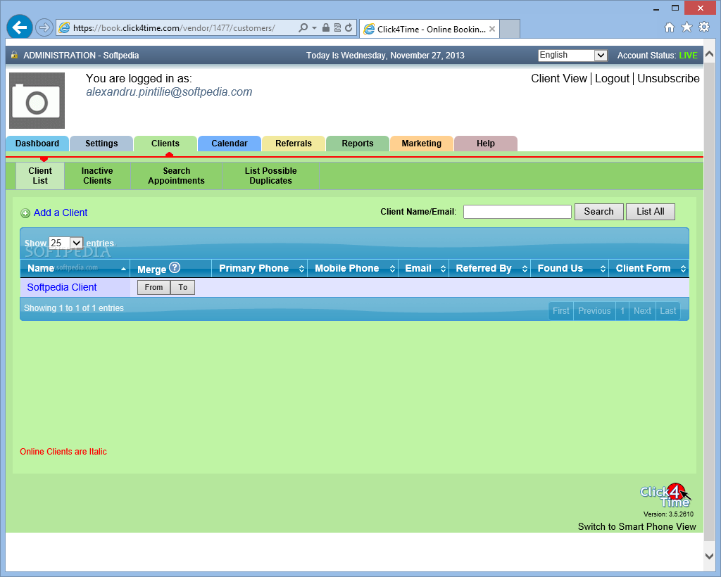Click the merge From button
Viewport: 721px width, 577px height.
(x=153, y=287)
